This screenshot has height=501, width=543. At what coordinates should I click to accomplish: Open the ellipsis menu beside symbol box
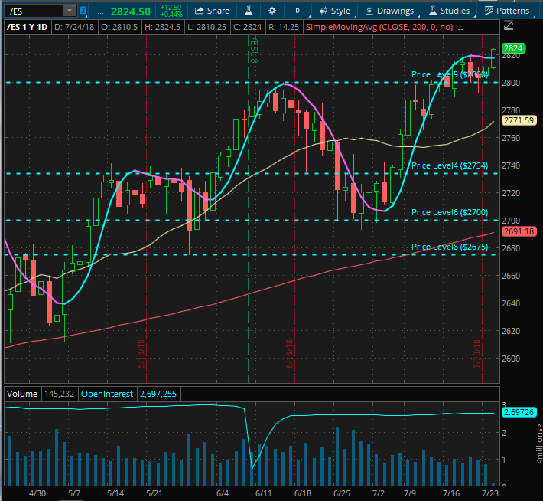coord(100,11)
